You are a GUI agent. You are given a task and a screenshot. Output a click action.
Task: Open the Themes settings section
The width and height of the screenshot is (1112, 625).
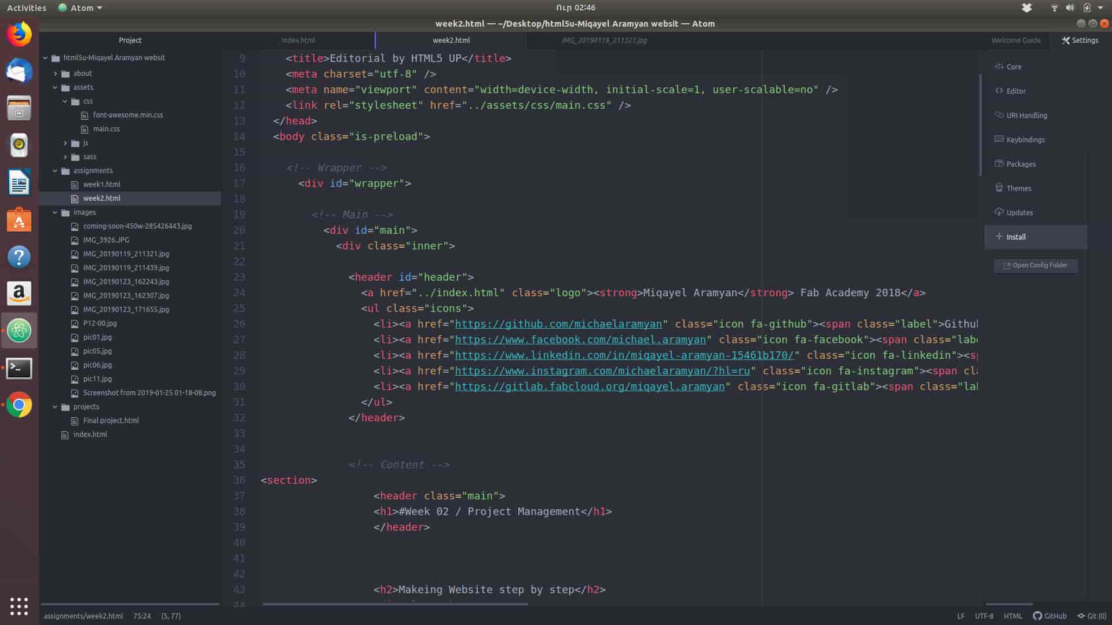click(x=1018, y=188)
